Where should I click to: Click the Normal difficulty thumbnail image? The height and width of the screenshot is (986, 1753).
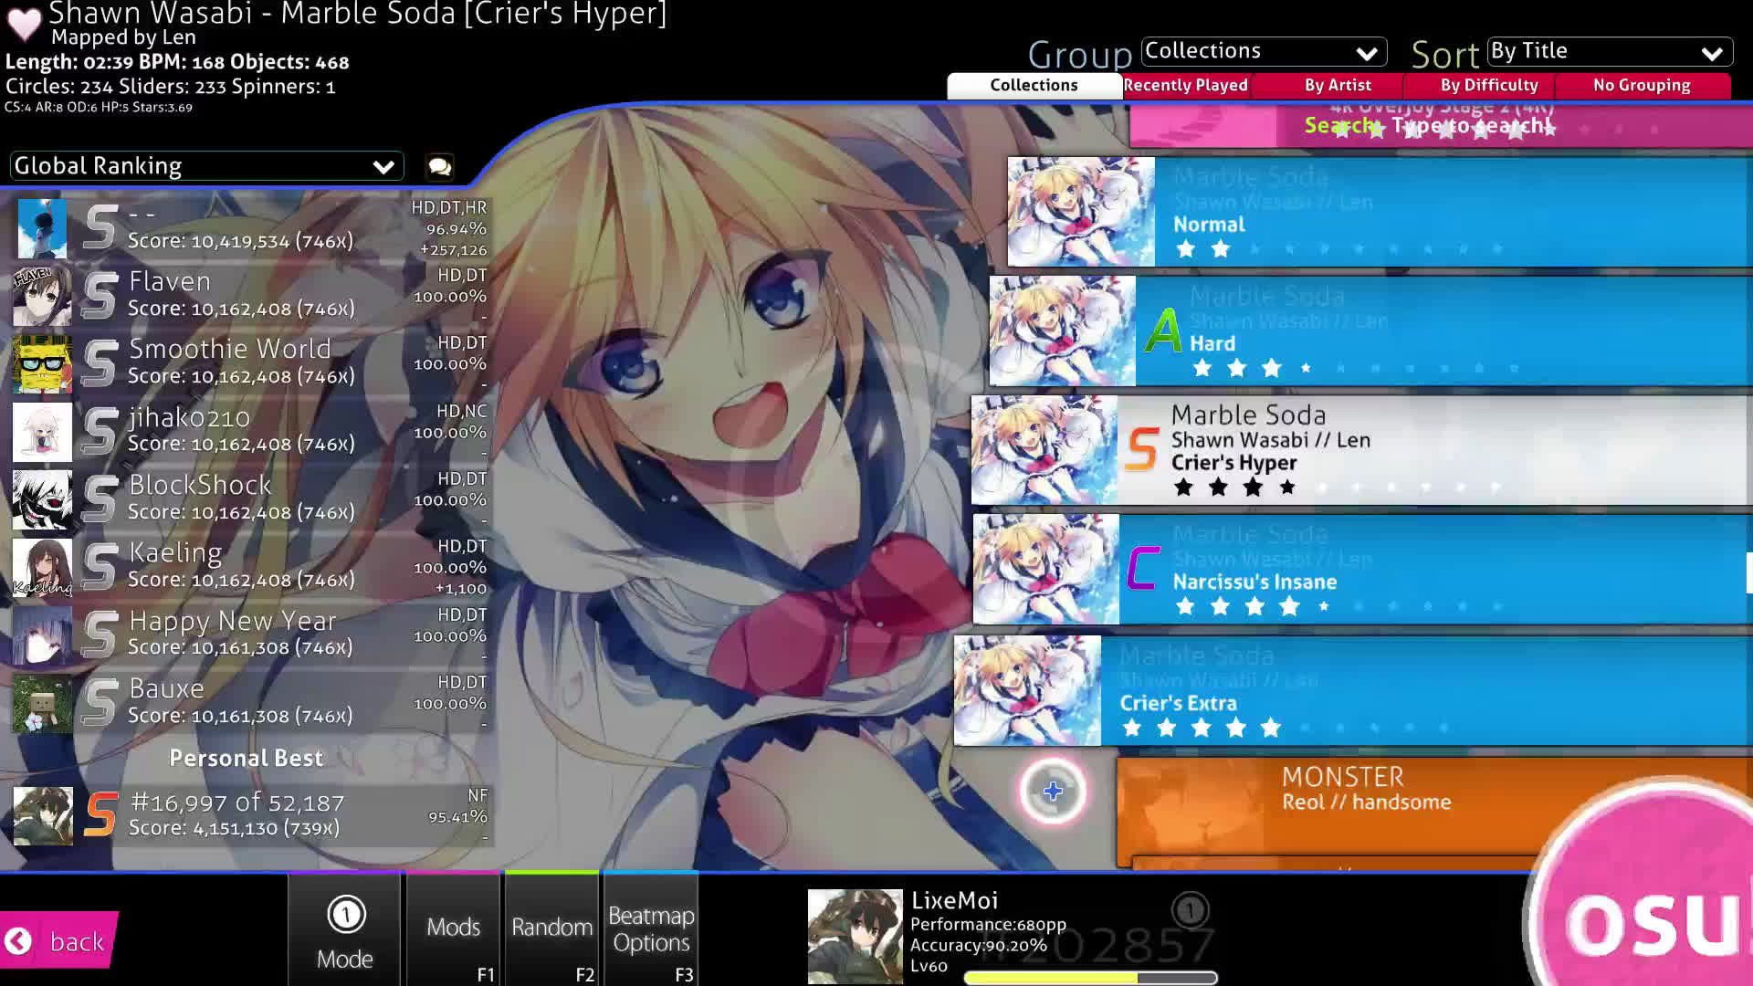(x=1081, y=212)
